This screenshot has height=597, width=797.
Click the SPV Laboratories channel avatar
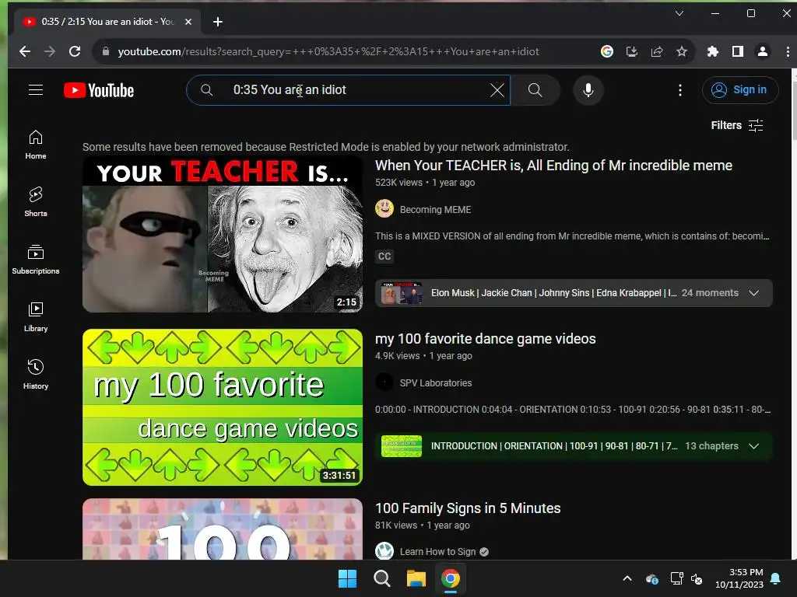(x=384, y=382)
